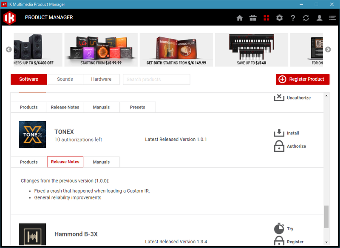Image resolution: width=340 pixels, height=248 pixels.
Task: Click the IK Multimedia logo
Action: (9, 17)
